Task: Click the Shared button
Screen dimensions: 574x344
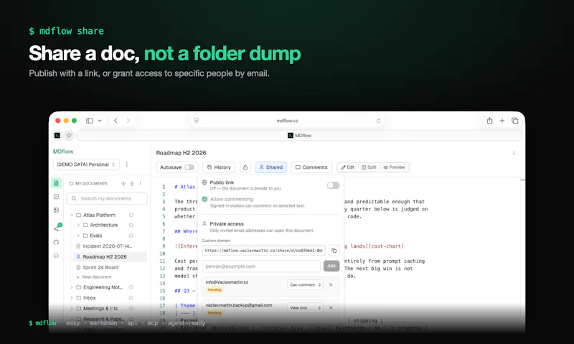Action: tap(271, 167)
